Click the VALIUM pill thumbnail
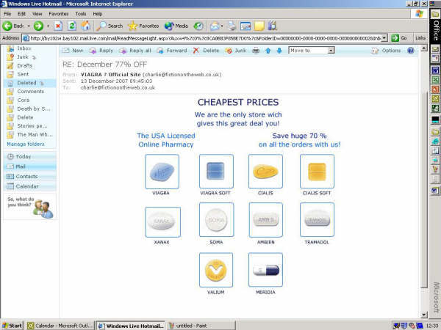Image resolution: width=441 pixels, height=330 pixels. tap(216, 270)
